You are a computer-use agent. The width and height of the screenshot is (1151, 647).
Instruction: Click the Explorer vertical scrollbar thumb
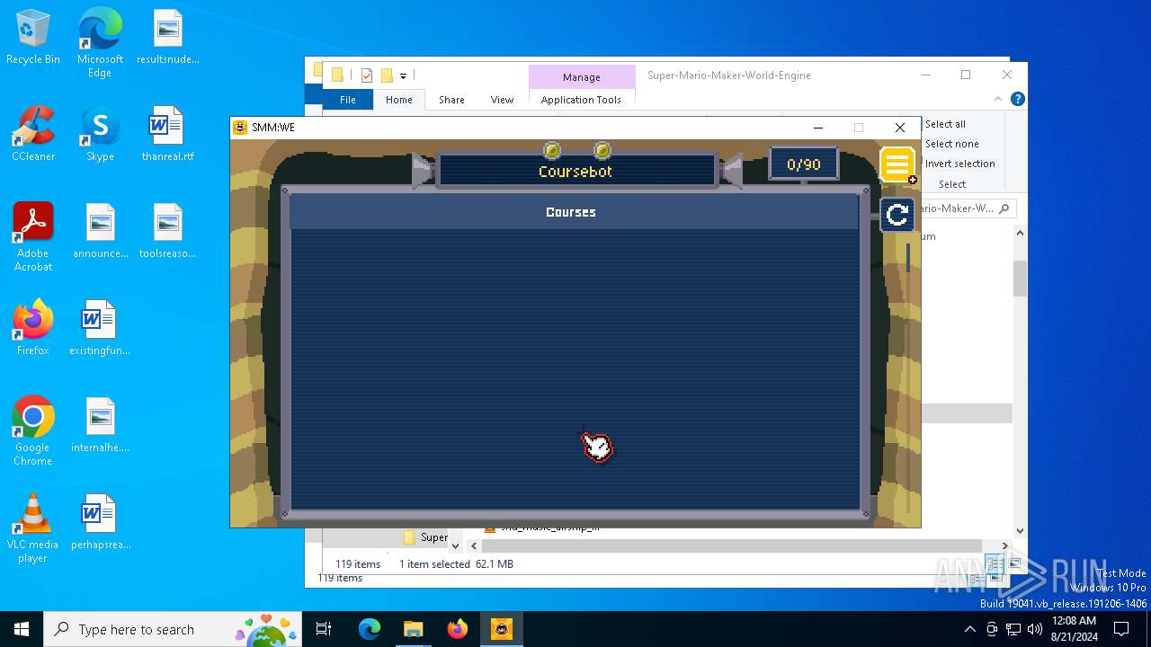click(x=1020, y=279)
